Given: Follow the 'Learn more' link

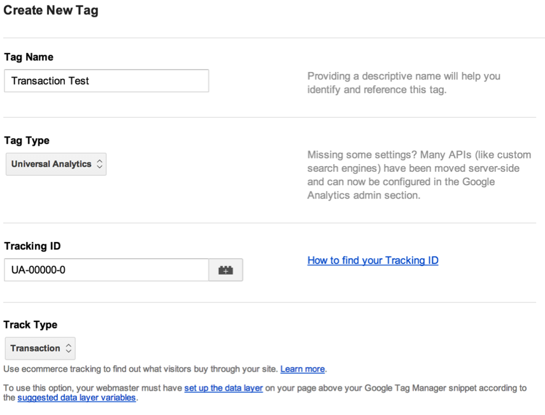Looking at the screenshot, I should pos(302,369).
